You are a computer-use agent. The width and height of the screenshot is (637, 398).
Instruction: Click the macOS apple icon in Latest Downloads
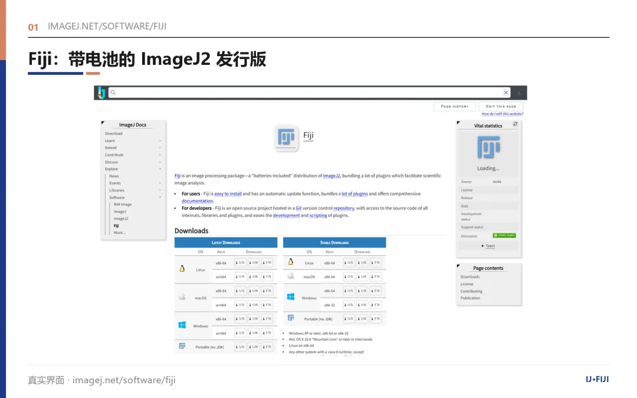182,297
